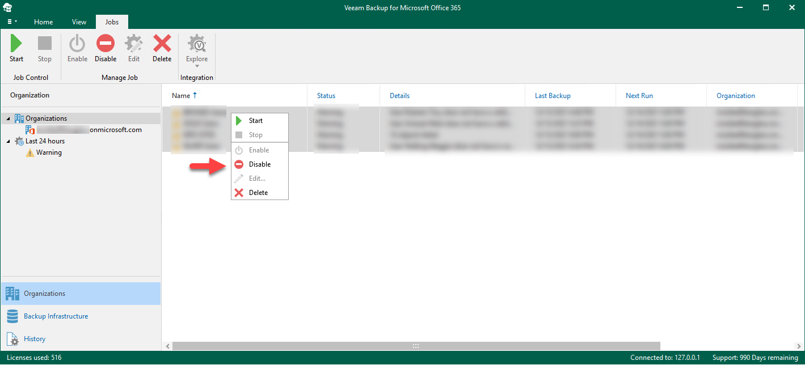
Task: Open the main menu hamburger dropdown
Action: coord(12,22)
